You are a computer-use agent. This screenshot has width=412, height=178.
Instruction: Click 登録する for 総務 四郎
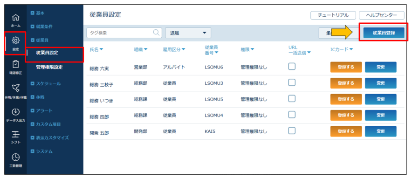346,115
